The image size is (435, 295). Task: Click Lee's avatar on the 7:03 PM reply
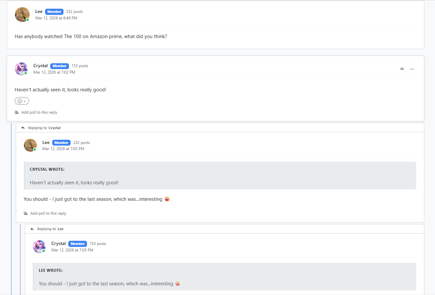tap(30, 145)
